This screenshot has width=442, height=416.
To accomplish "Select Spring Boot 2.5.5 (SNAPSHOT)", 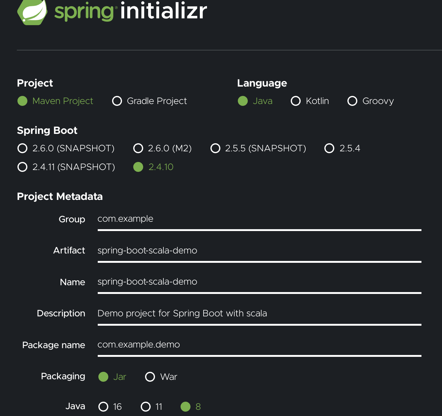I will [x=215, y=148].
